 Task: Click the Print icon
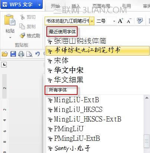click(x=21, y=54)
